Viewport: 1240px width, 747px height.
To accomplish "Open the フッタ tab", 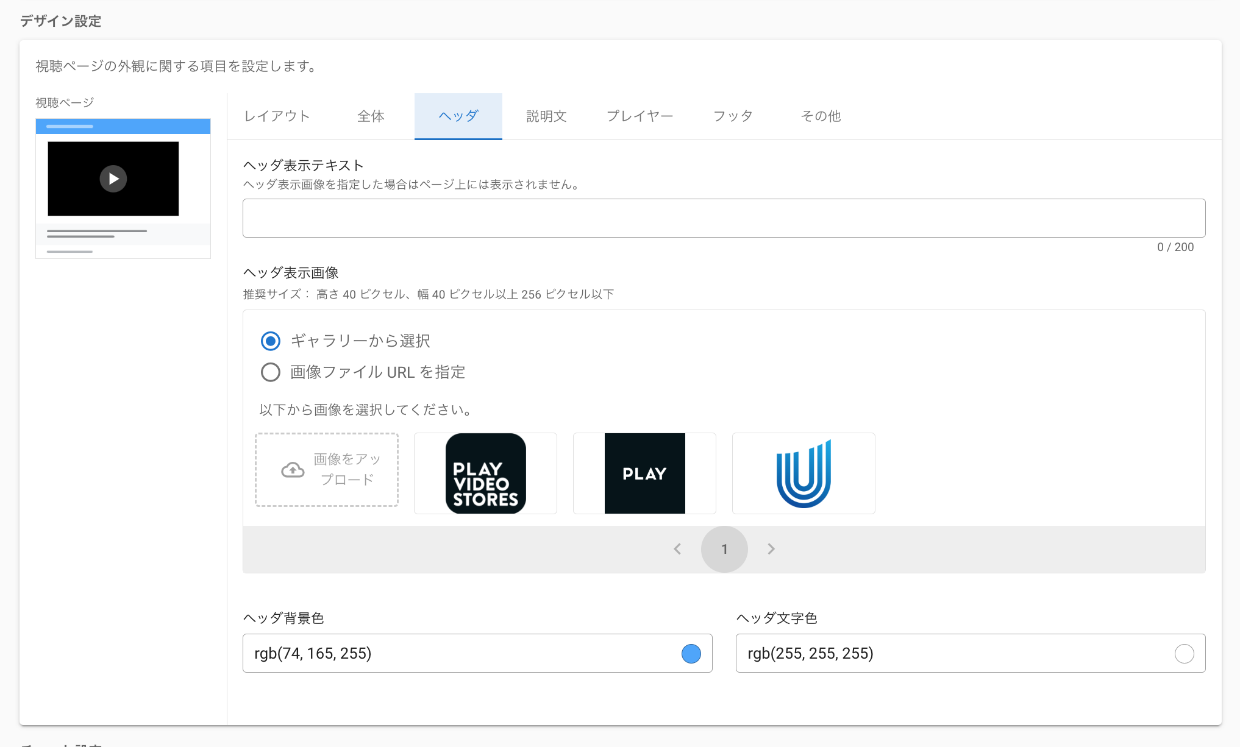I will coord(733,116).
